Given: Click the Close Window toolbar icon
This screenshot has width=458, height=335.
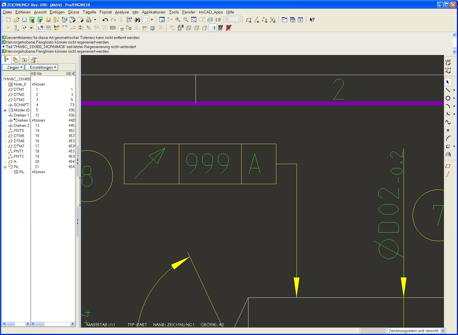Looking at the screenshot, I should point(300,20).
